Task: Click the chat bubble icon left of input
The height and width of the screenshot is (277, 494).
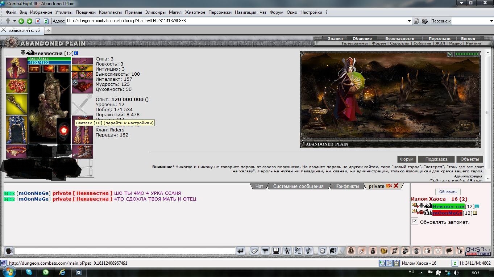Action: (x=9, y=251)
